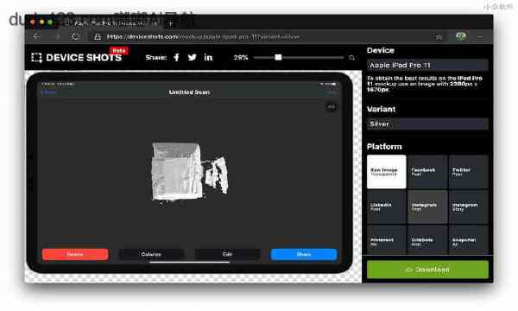
Task: Click the zoom magnifier icon next to slider
Action: [351, 58]
